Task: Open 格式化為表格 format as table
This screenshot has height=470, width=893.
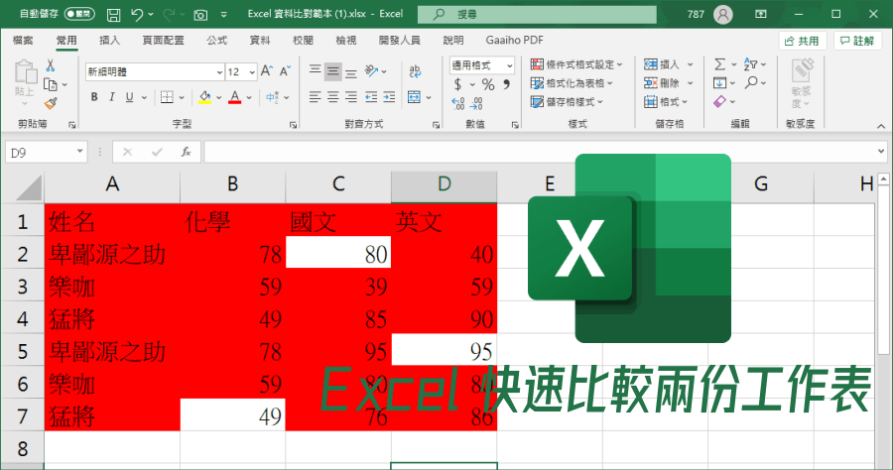Action: coord(572,83)
